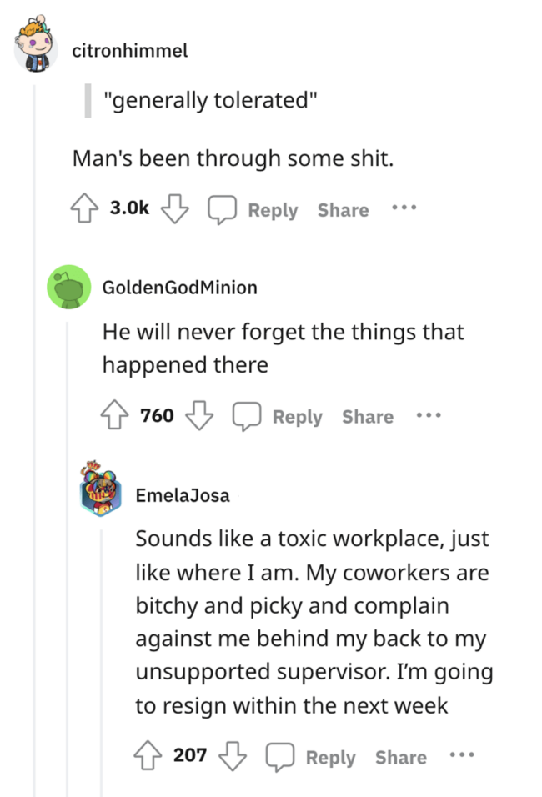The width and height of the screenshot is (542, 797).
Task: Downvote GoldenGodMinion's reply
Action: (x=200, y=415)
